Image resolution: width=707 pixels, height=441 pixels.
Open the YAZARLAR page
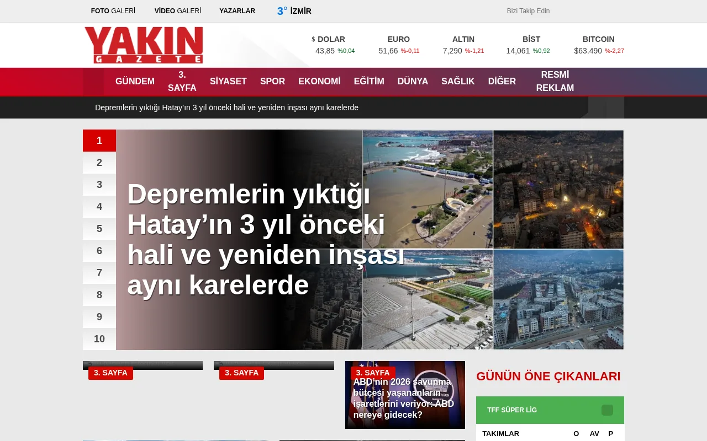[238, 10]
